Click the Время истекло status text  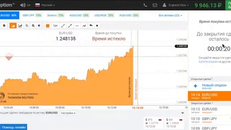coord(109,39)
